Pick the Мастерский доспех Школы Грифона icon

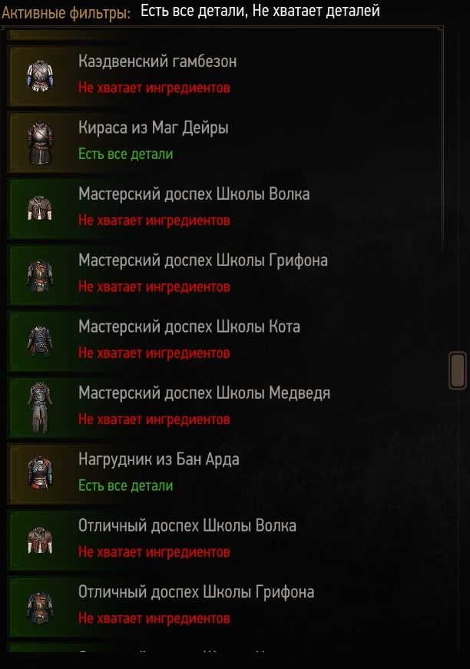[x=40, y=275]
